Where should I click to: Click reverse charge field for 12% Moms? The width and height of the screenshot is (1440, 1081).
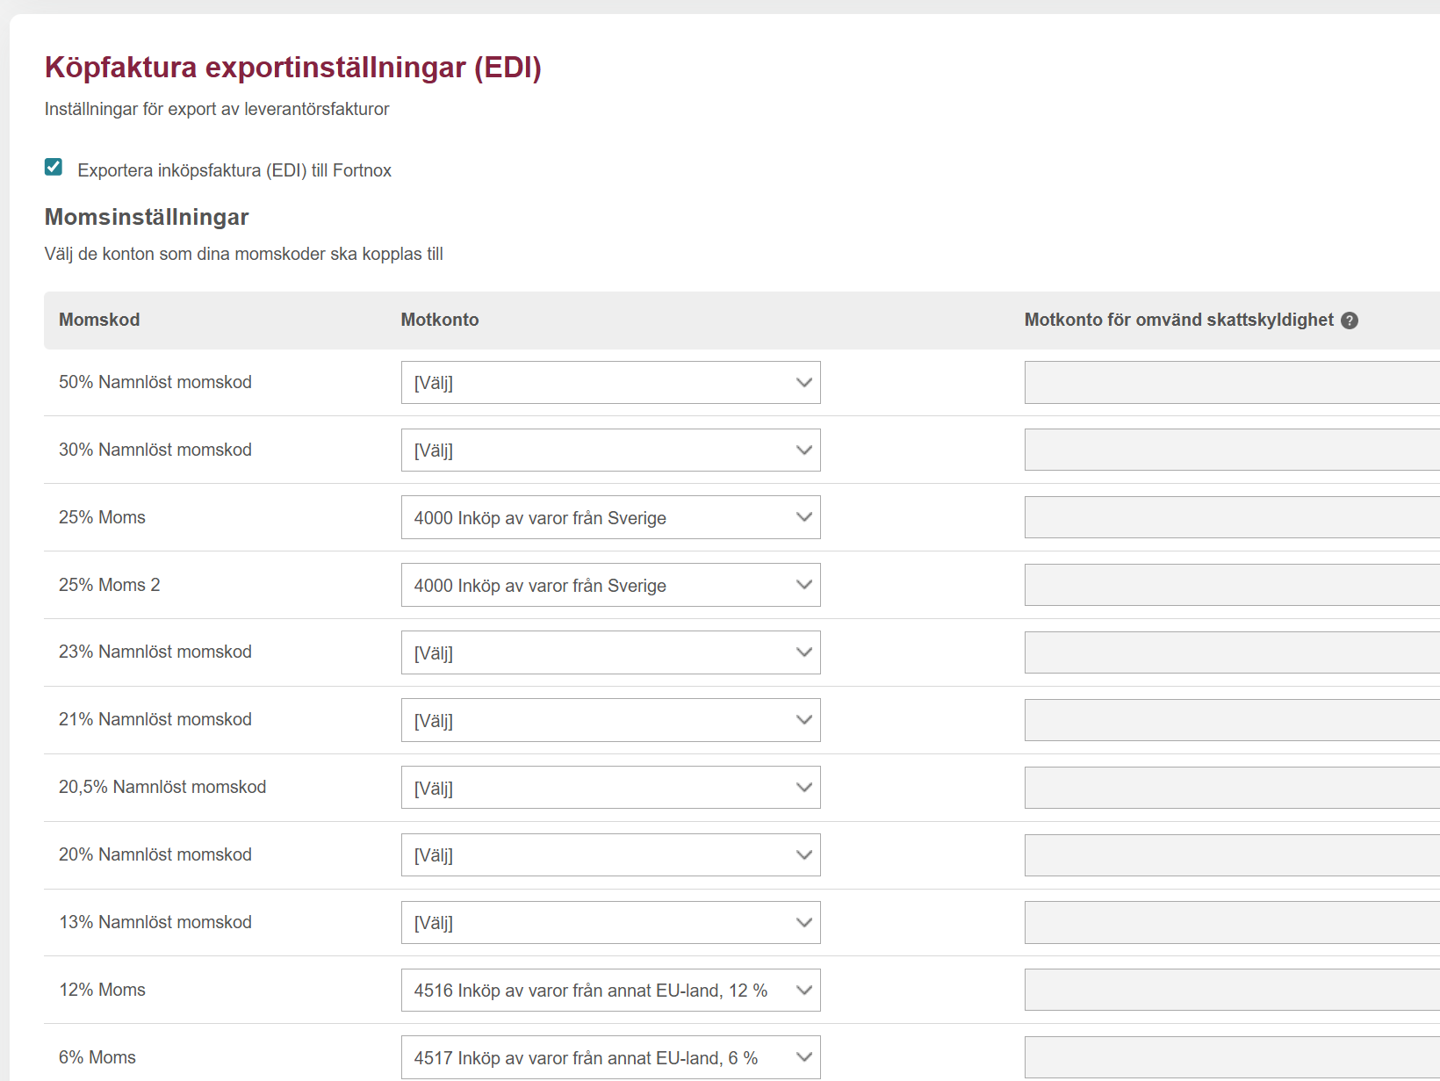pyautogui.click(x=1231, y=991)
